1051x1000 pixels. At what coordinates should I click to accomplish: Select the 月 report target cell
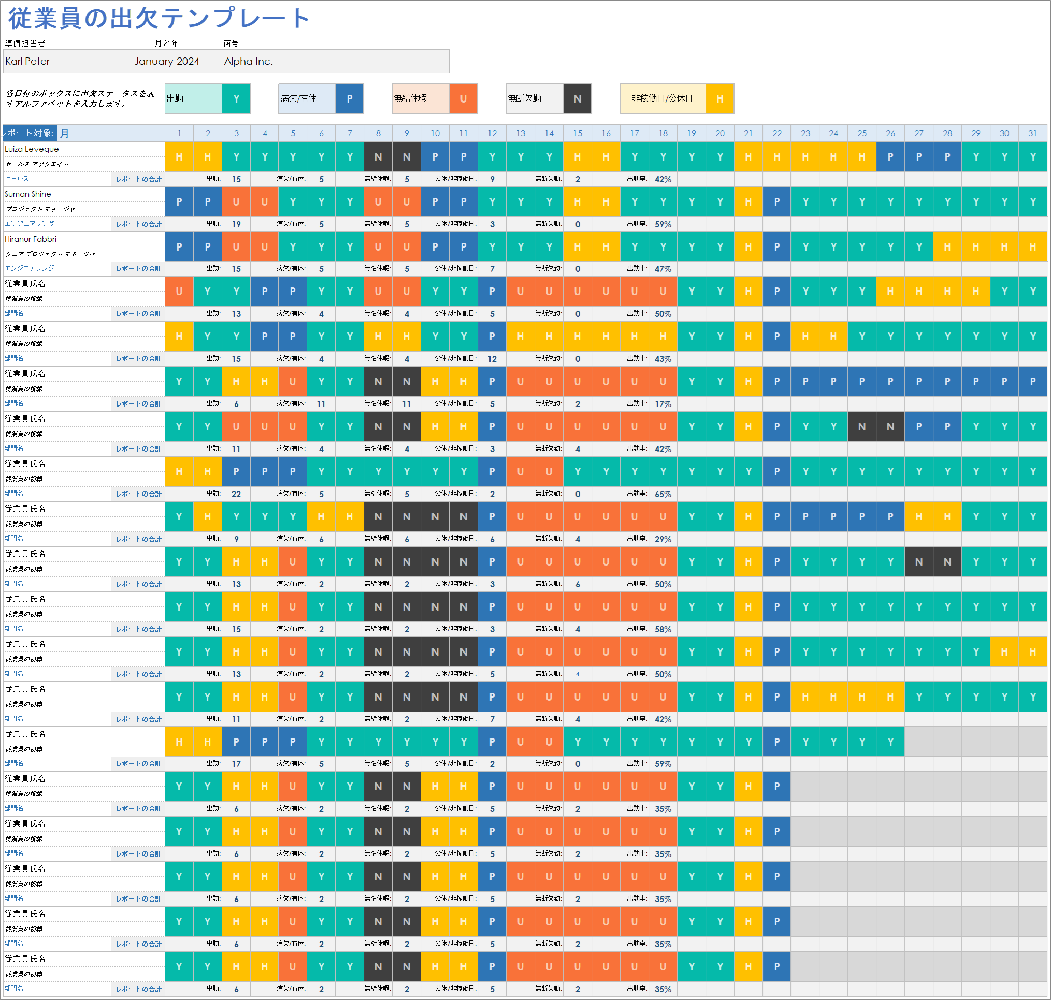click(x=110, y=133)
